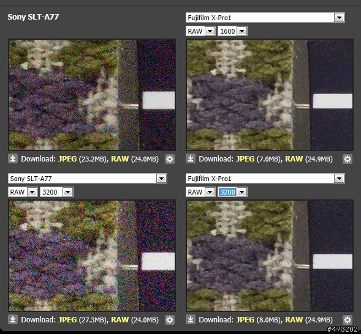The height and width of the screenshot is (334, 361).
Task: Open RAW format dropdown beside highlighted 3200
Action: (x=200, y=192)
